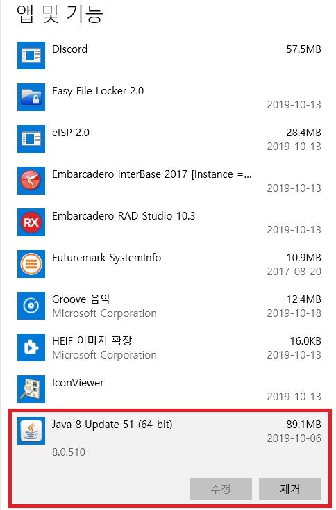Click the Futuremark SystemInfo icon
Screen dimensions: 336x510
tap(31, 263)
